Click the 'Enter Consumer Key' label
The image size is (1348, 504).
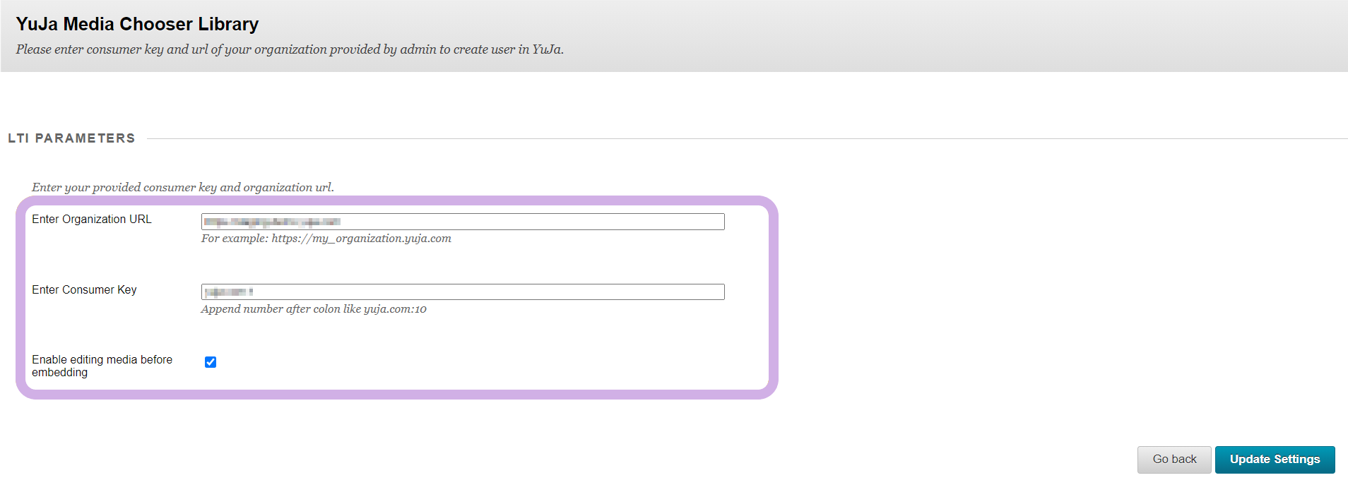[x=84, y=290]
